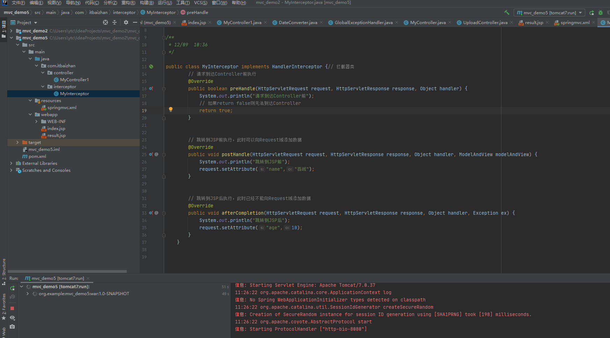Fold the postHandle method at line 25
Image resolution: width=610 pixels, height=338 pixels.
tap(164, 155)
